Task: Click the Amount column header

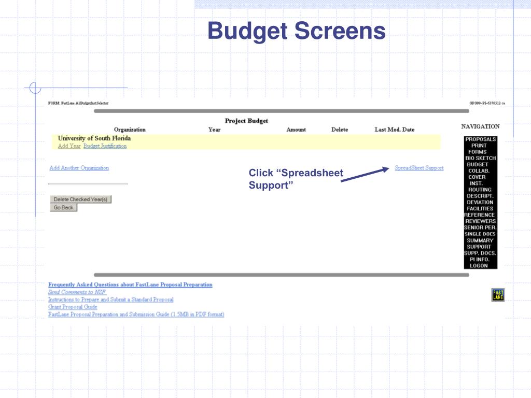Action: 296,130
